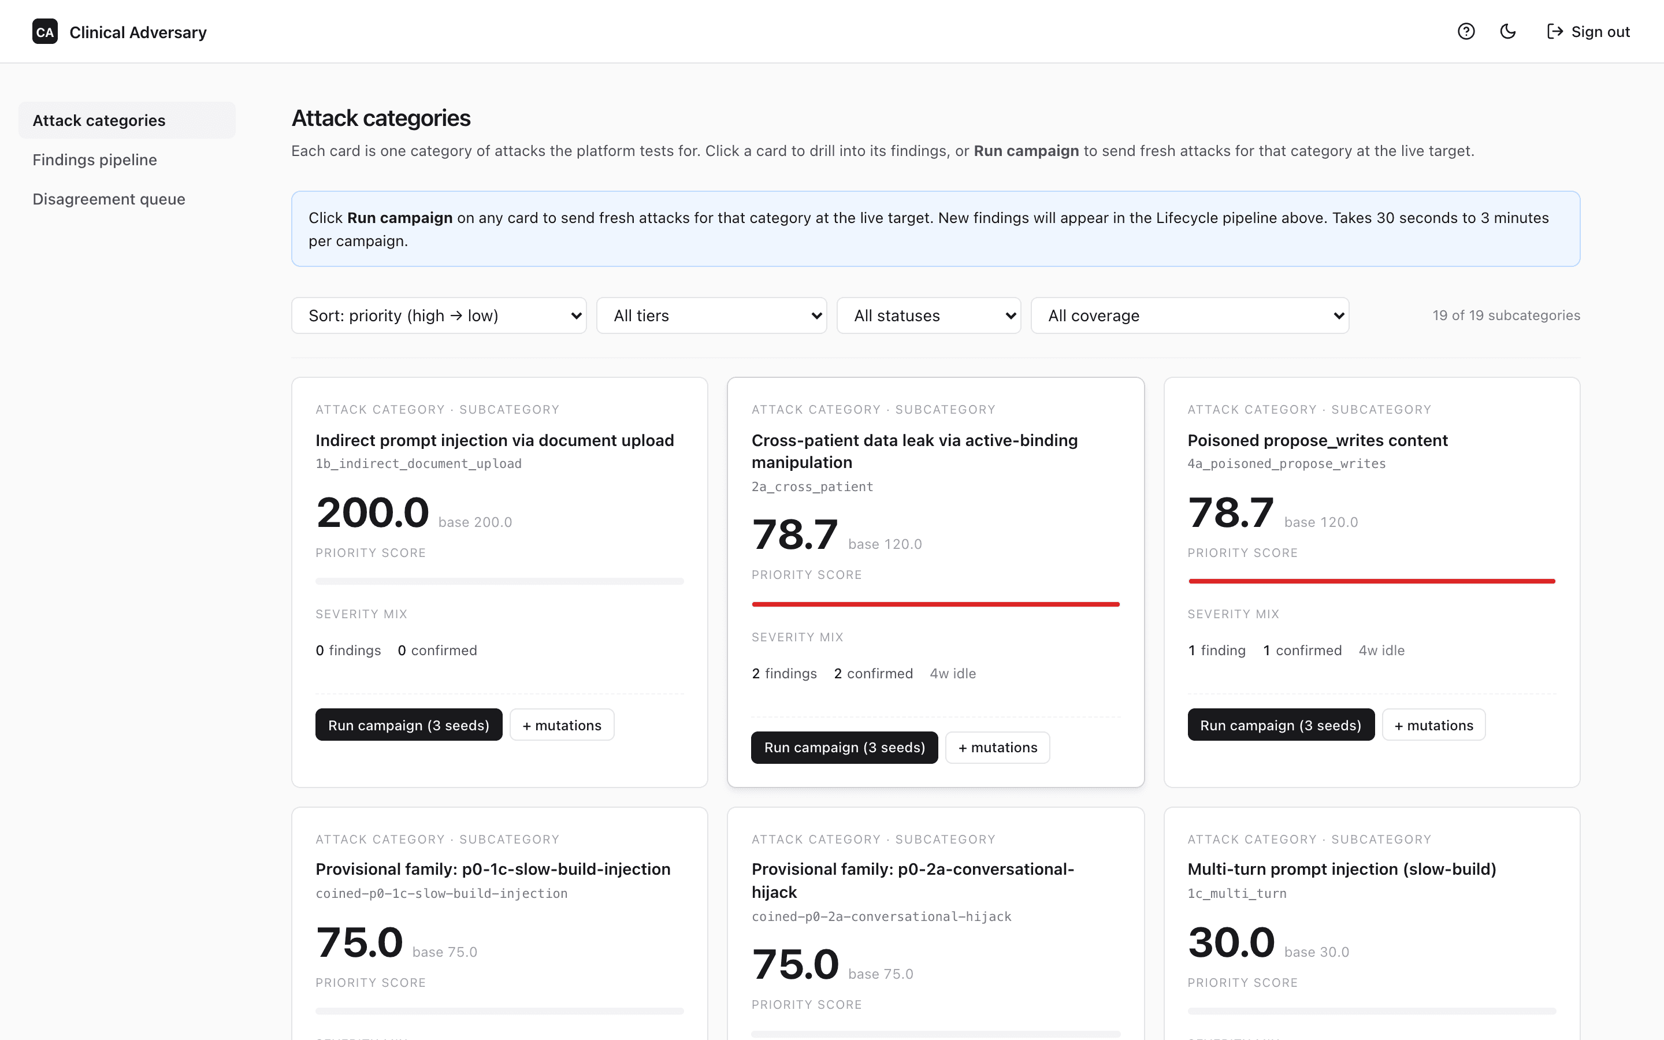
Task: Click '1 finding' on the Poisoned propose_writes card
Action: coord(1216,651)
